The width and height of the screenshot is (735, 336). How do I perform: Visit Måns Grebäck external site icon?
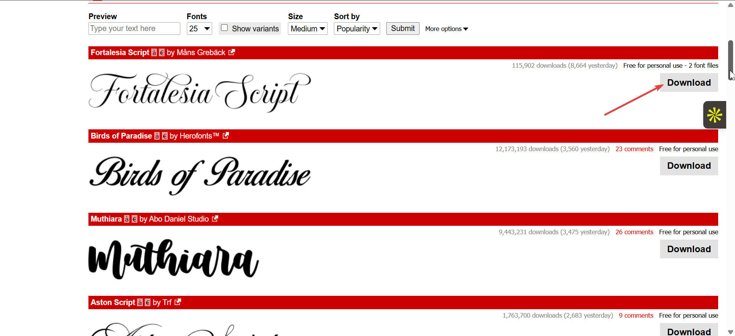(x=232, y=52)
